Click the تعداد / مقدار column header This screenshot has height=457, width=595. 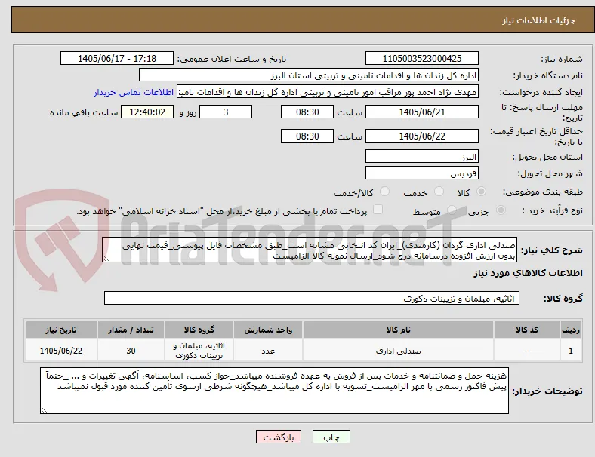[131, 330]
